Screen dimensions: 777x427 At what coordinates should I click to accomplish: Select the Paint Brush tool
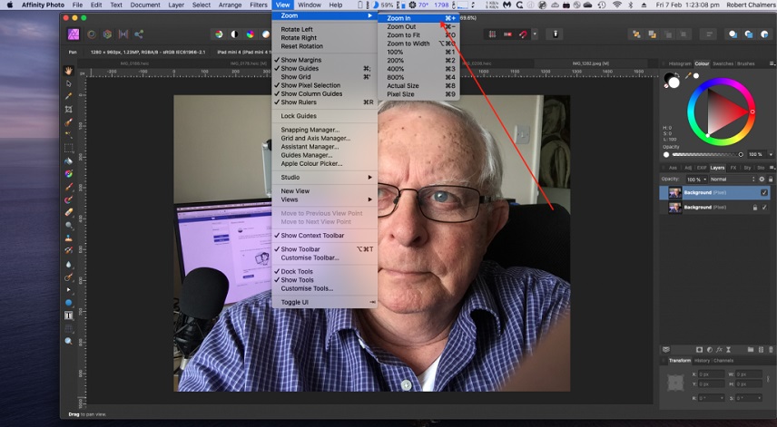[68, 187]
